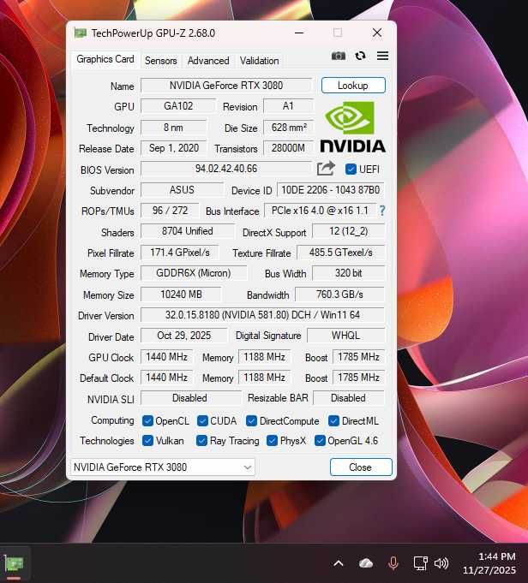Click the Default Clock row Memory 1188 MHz

(264, 378)
